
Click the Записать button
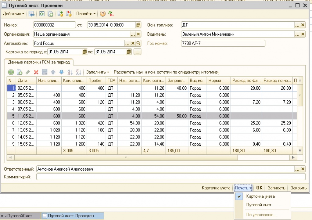pyautogui.click(x=276, y=188)
